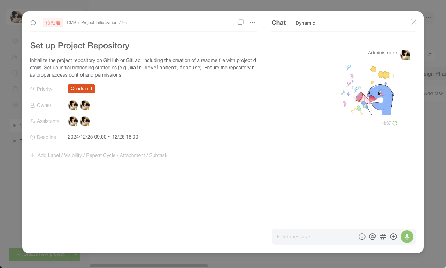446x268 pixels.
Task: Click the Project Initialization breadcrumb
Action: [x=99, y=23]
